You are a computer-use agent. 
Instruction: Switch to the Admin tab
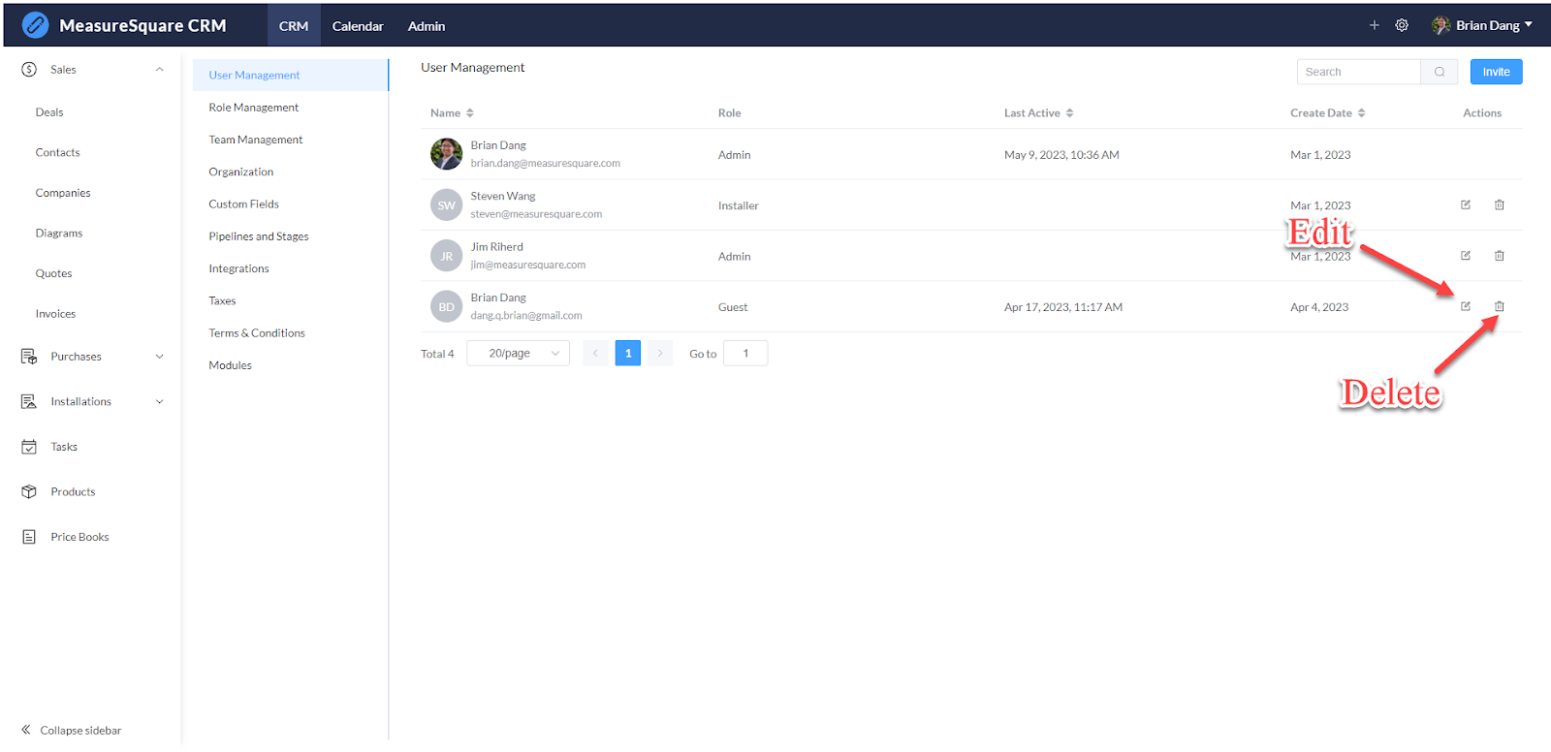(x=427, y=26)
